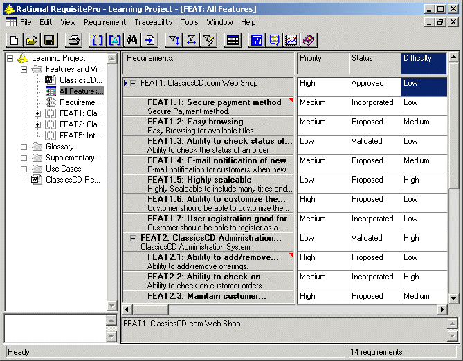The width and height of the screenshot is (463, 361).
Task: Open the Tools menu
Action: click(190, 22)
